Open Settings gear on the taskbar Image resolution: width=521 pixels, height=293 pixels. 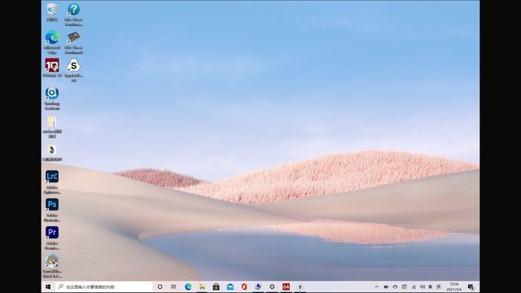272,286
